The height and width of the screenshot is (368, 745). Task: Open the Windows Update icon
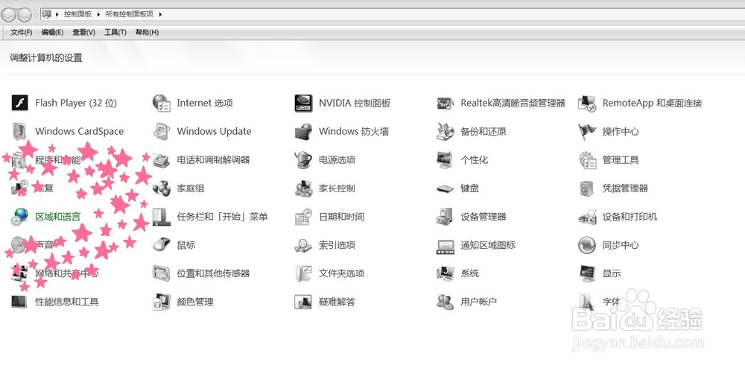tap(162, 131)
